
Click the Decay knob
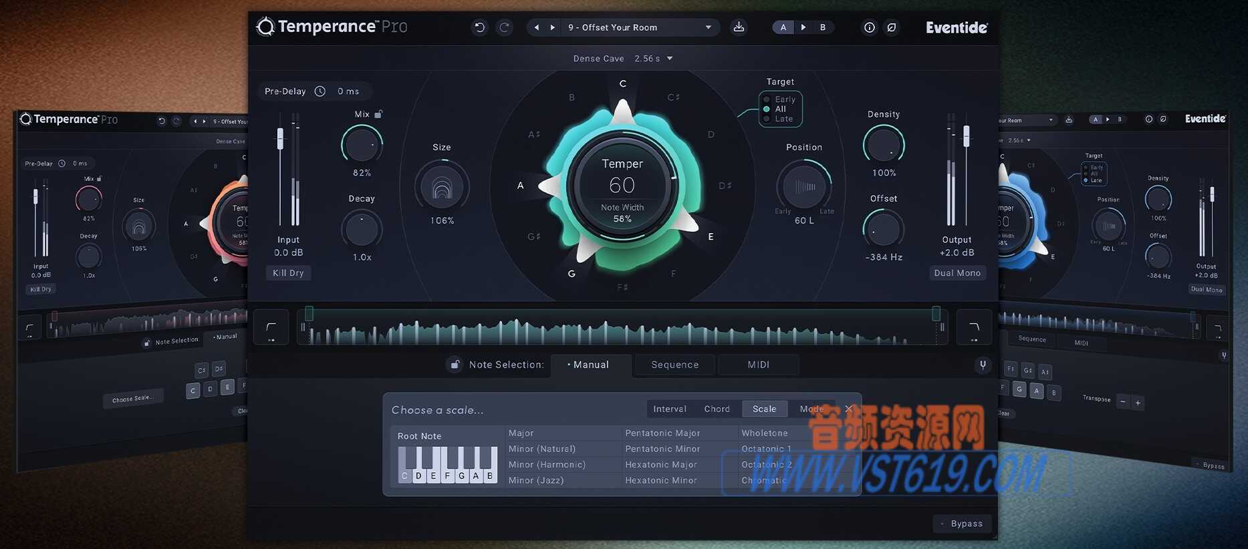point(362,229)
